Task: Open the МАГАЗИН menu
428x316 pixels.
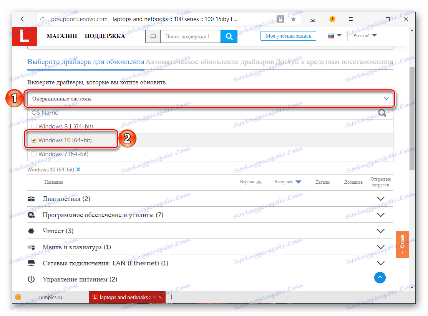Action: pos(62,36)
